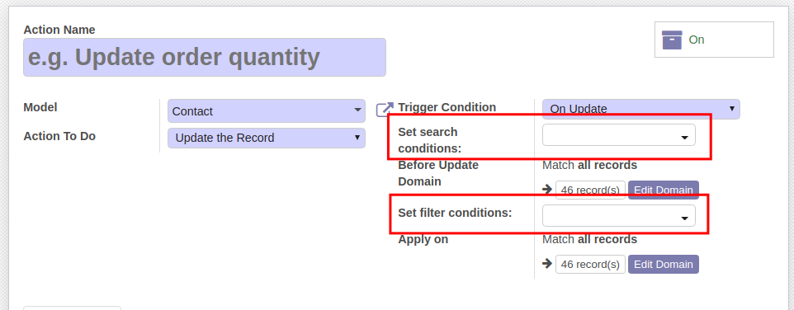This screenshot has width=794, height=310.
Task: Open the 46 record(s) under Apply on
Action: (590, 264)
